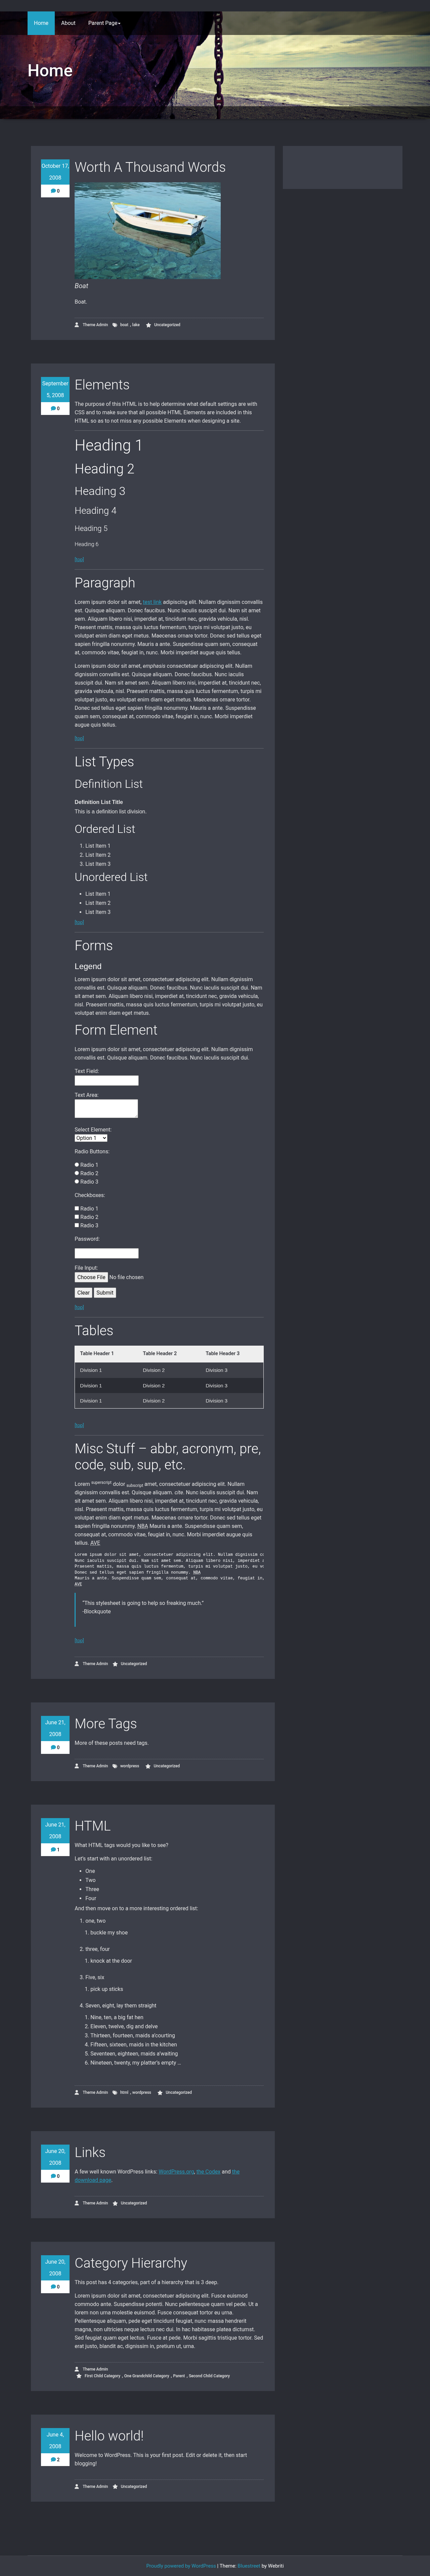The image size is (430, 2576).
Task: Click category star icon in Elements post footer
Action: (115, 1664)
